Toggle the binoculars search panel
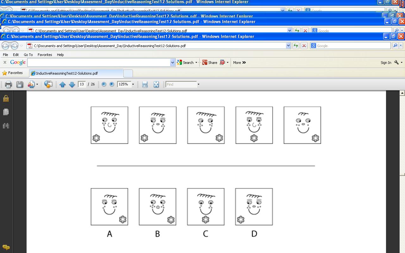405x253 pixels. 6,126
